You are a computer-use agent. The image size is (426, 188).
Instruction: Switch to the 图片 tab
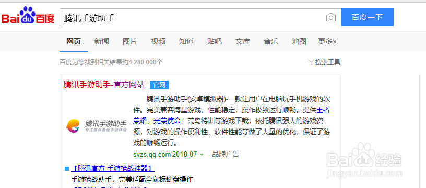coord(130,41)
